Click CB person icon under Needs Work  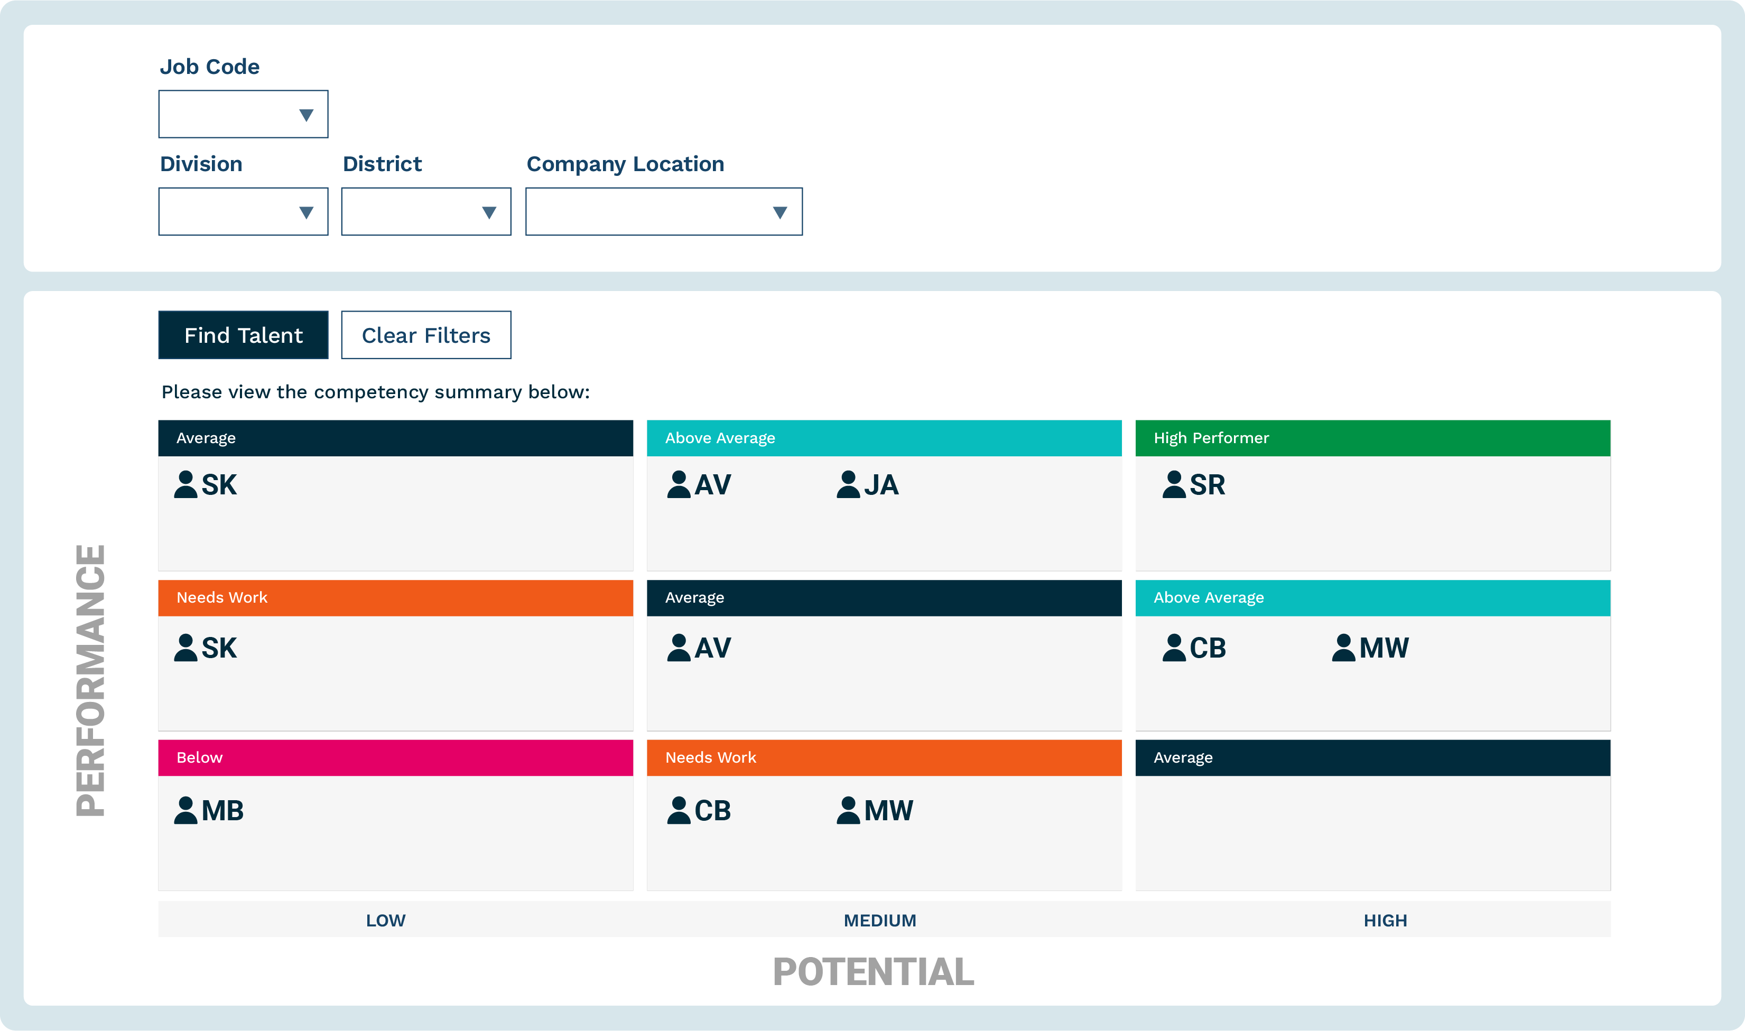678,810
